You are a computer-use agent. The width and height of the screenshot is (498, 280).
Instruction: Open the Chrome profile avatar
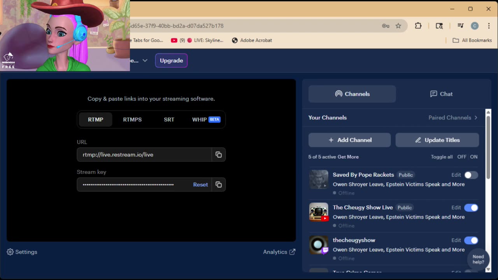(475, 26)
